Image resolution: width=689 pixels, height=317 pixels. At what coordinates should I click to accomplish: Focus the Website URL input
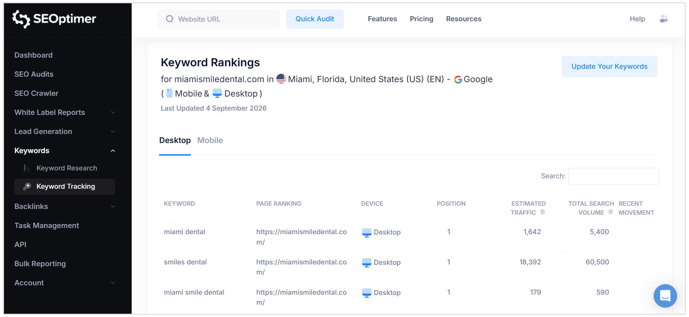point(219,19)
